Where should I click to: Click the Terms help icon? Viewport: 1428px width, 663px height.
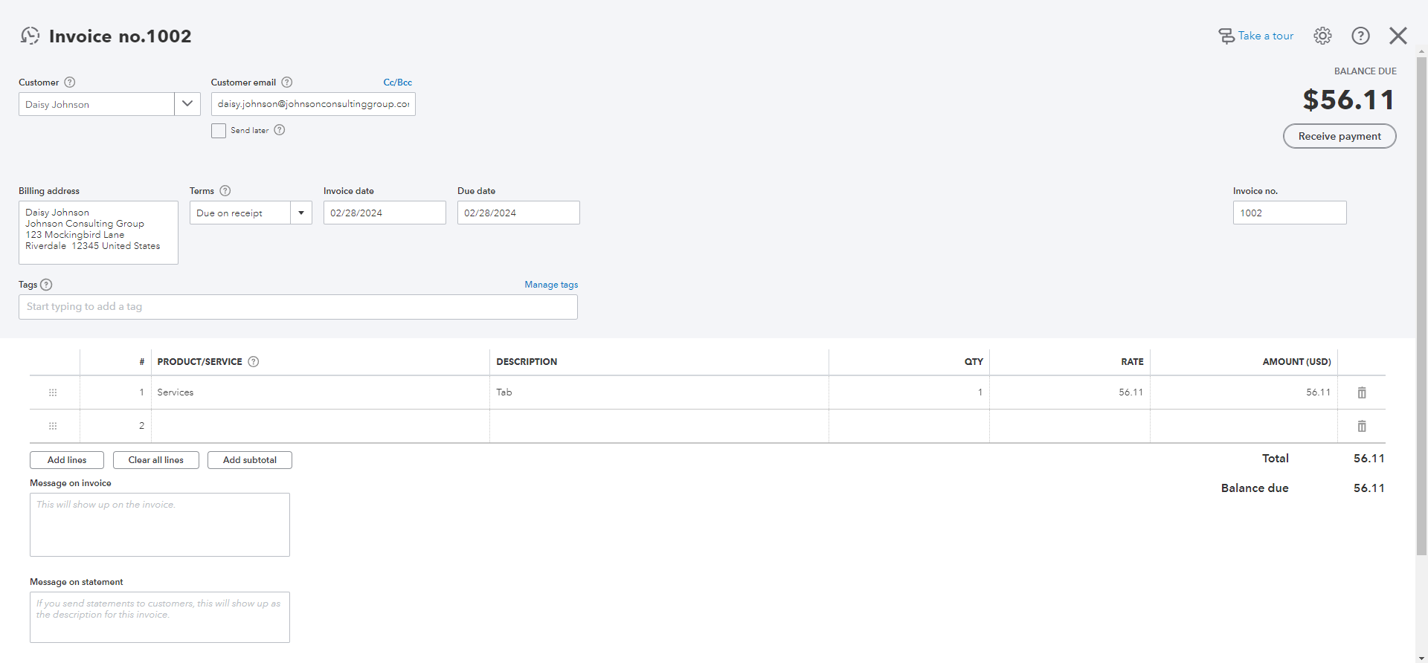click(225, 191)
